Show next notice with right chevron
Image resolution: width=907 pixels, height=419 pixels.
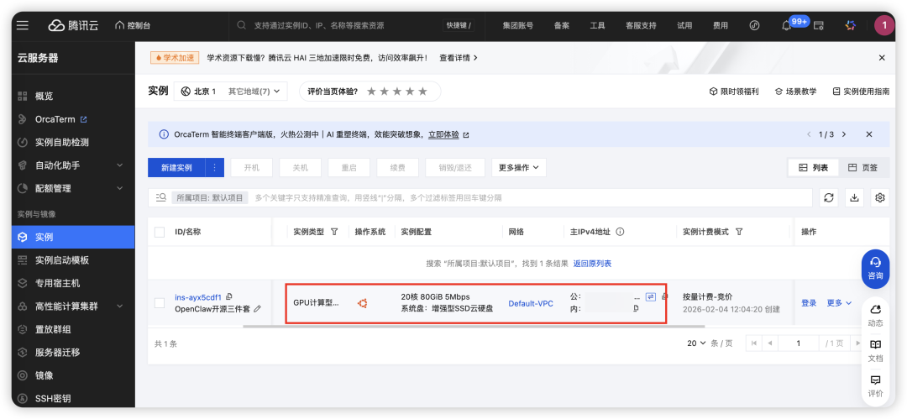tap(844, 134)
